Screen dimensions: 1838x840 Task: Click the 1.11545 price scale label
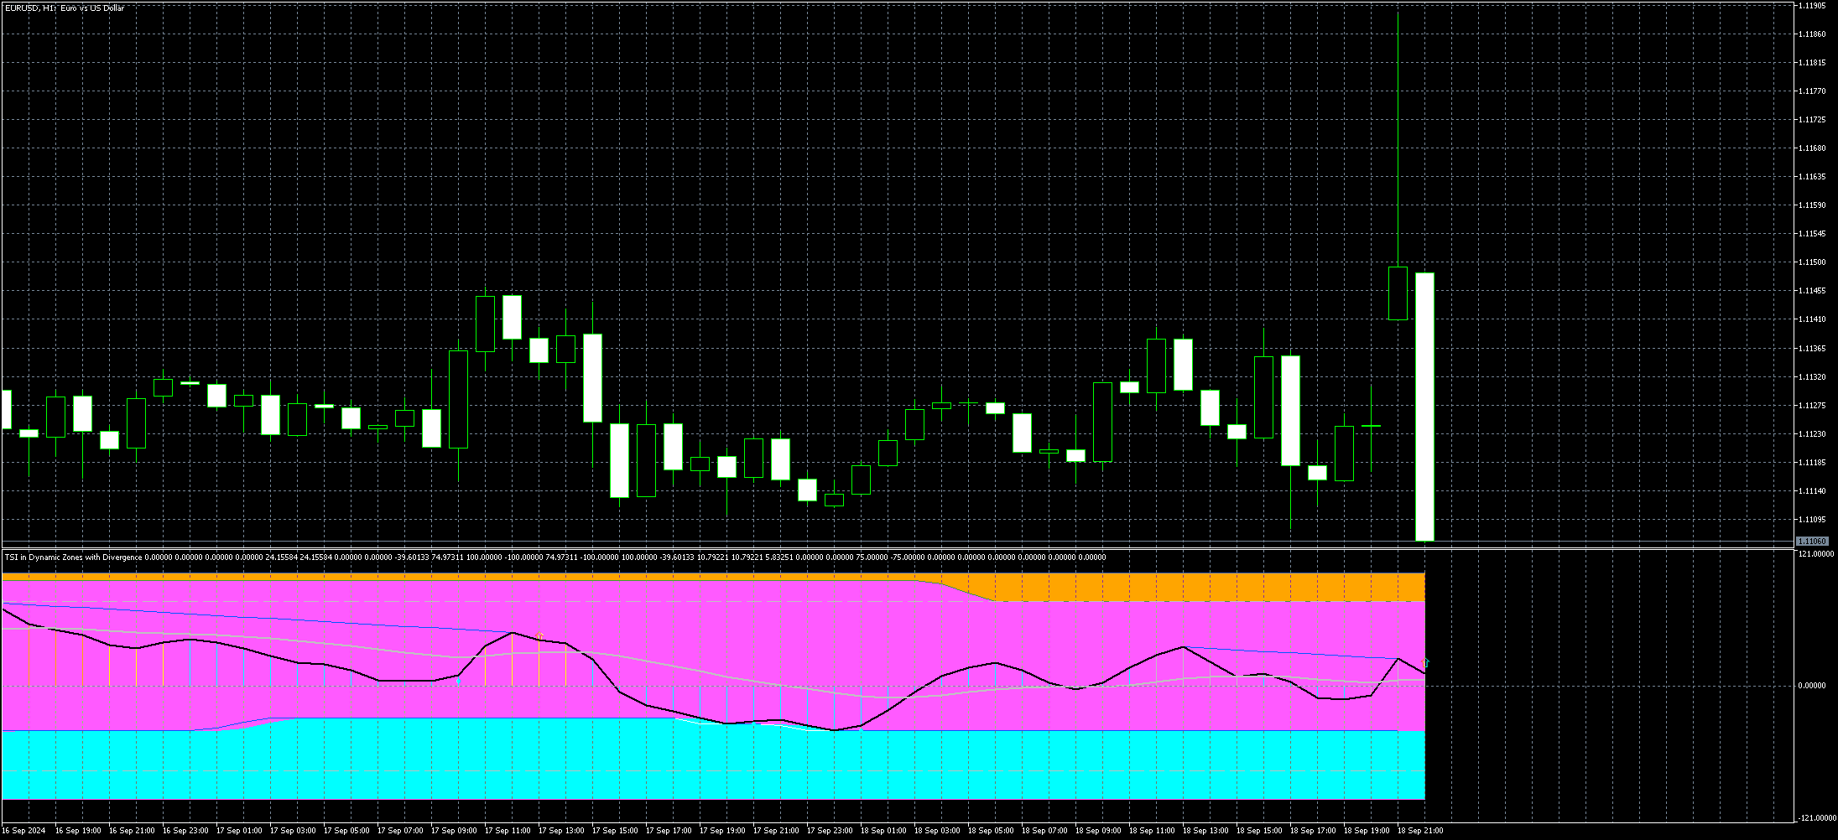click(1812, 234)
